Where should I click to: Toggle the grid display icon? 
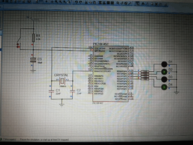41,2
